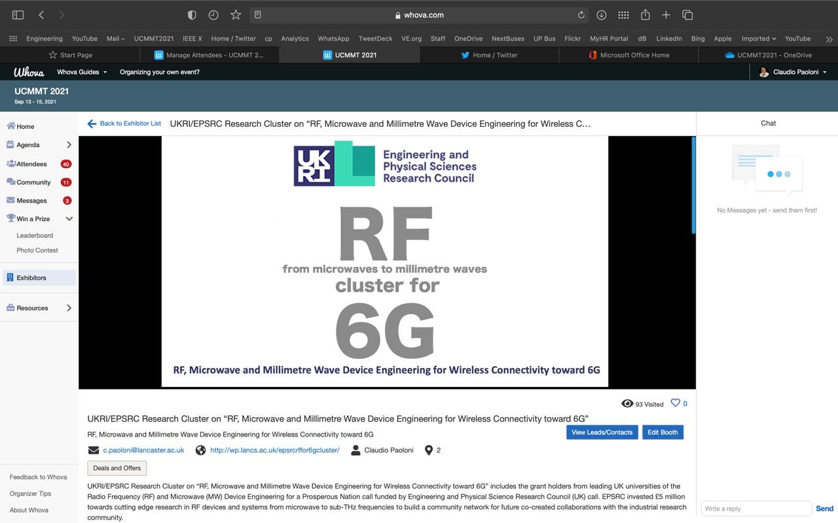
Task: Collapse the Win a Prize section
Action: pyautogui.click(x=69, y=219)
